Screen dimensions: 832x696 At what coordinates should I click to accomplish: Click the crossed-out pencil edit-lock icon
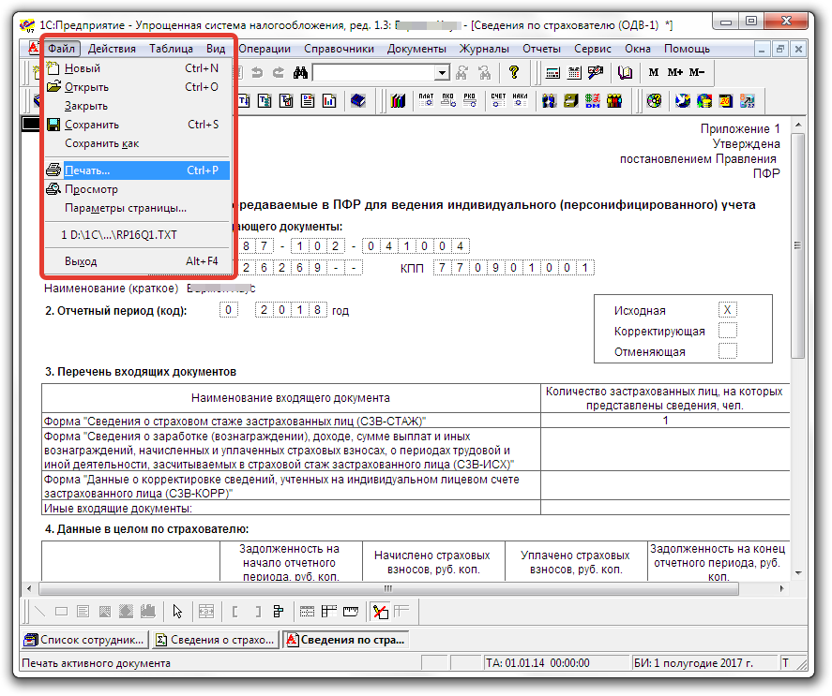(x=380, y=612)
